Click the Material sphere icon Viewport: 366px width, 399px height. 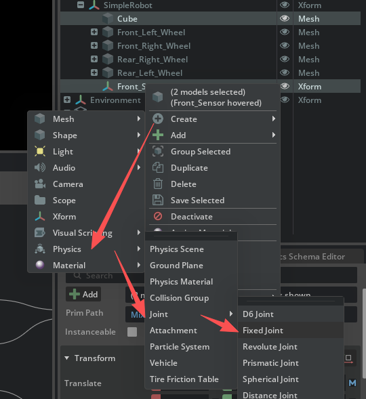coord(40,266)
